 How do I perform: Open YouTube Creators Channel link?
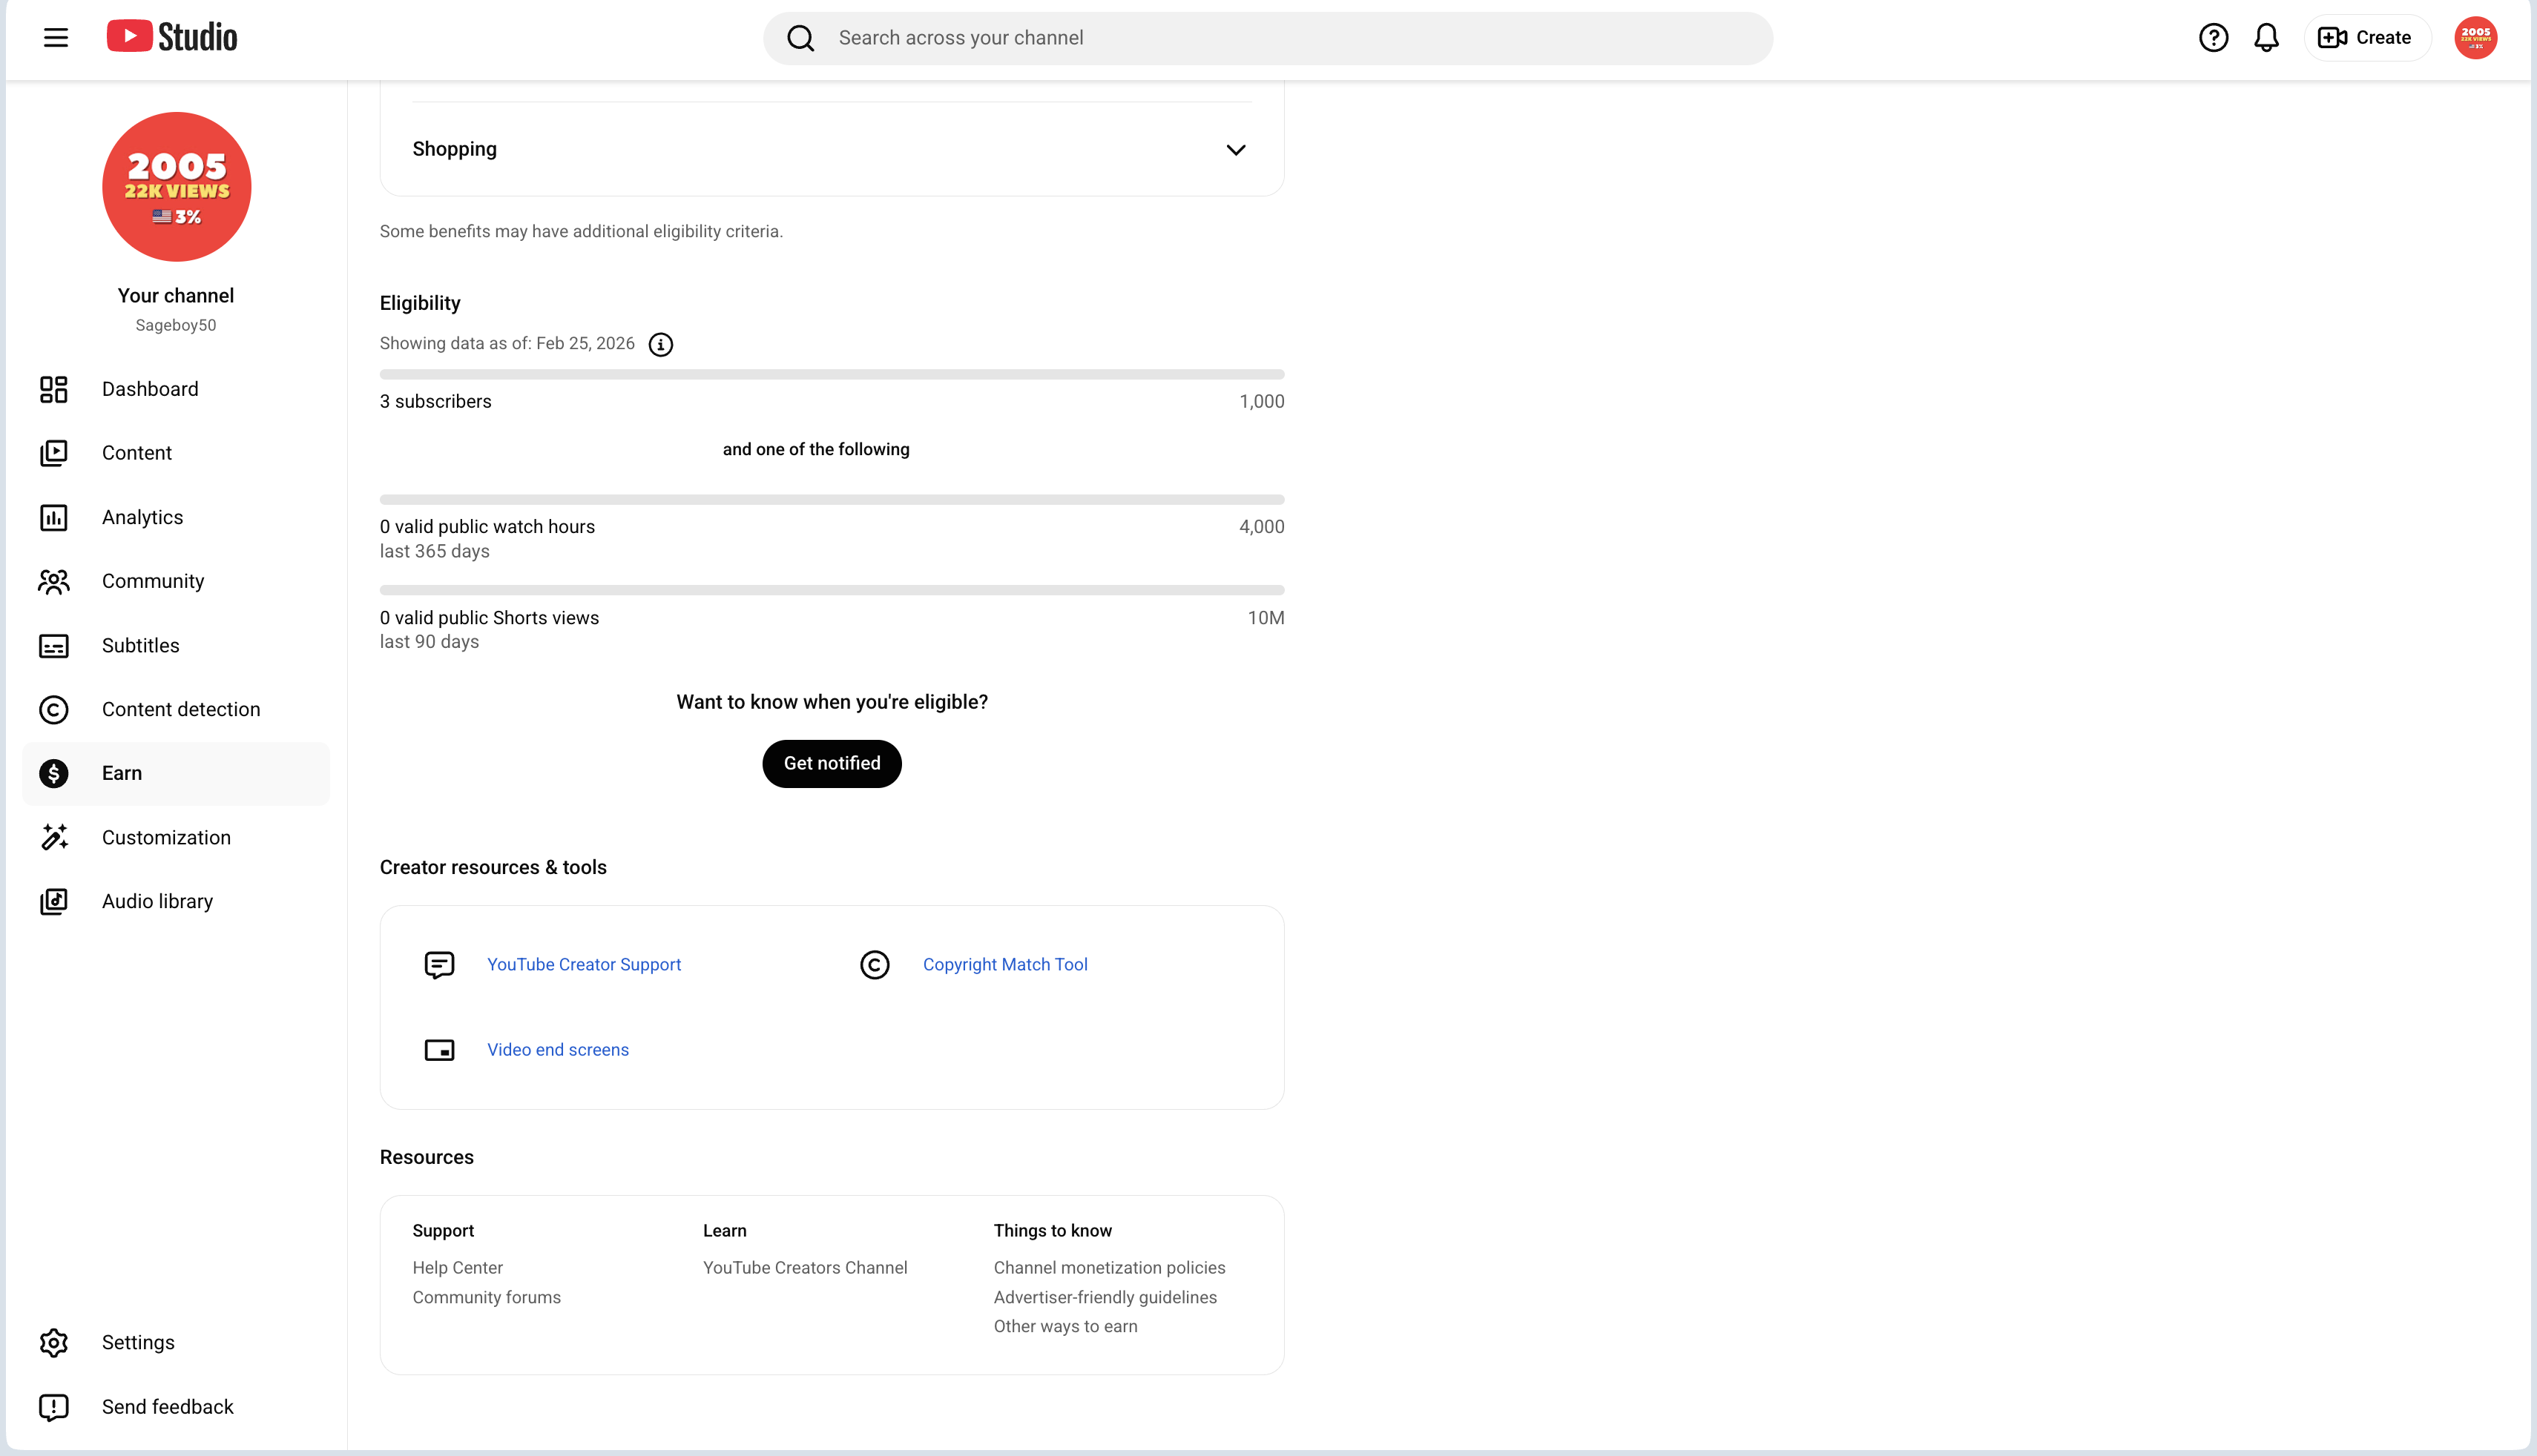804,1267
